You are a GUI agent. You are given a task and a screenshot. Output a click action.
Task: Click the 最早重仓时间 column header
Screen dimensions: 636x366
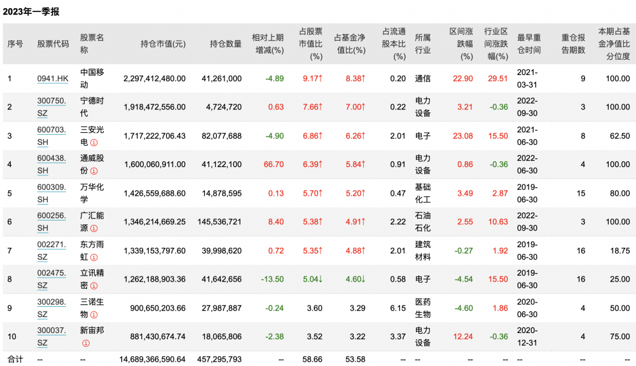529,44
